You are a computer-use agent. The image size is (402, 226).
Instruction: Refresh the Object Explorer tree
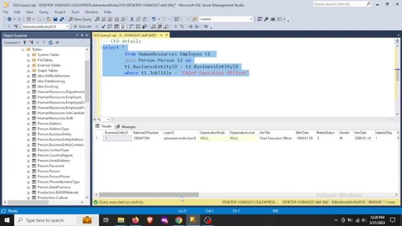[x=50, y=43]
